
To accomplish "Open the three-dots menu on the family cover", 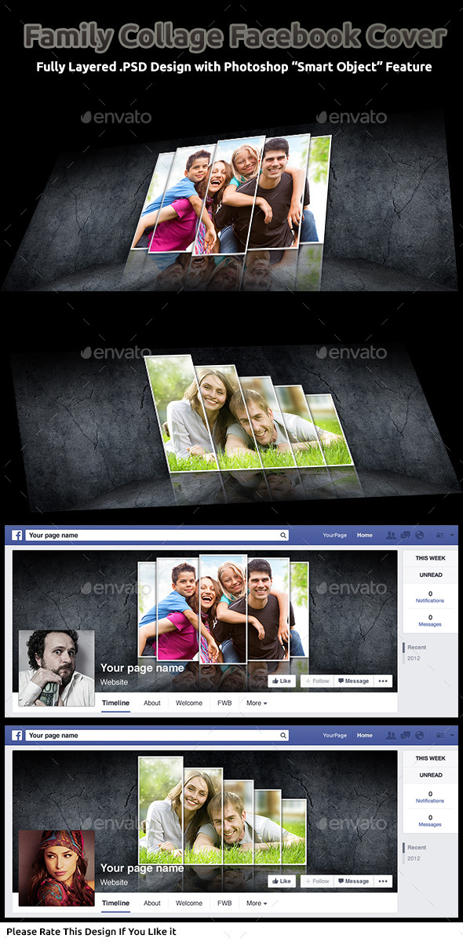I will [x=383, y=681].
